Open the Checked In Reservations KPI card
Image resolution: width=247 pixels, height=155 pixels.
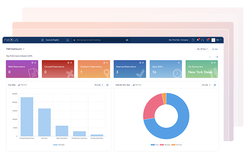(x=94, y=69)
